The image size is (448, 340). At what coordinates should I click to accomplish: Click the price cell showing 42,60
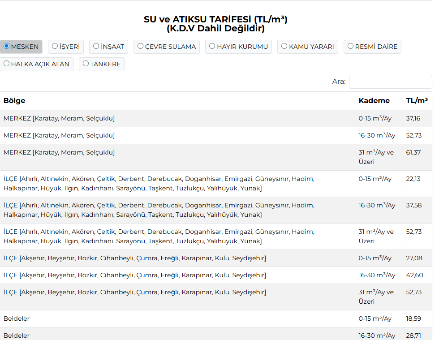[414, 275]
